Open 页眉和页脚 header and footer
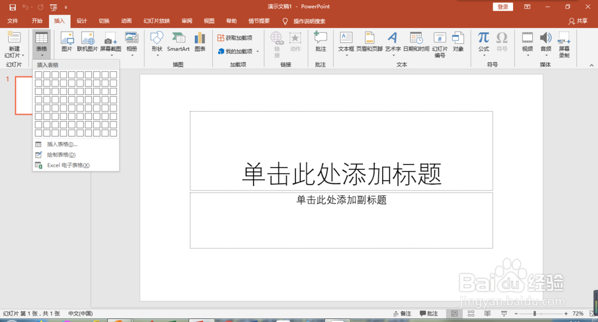Image resolution: width=598 pixels, height=322 pixels. pyautogui.click(x=369, y=42)
